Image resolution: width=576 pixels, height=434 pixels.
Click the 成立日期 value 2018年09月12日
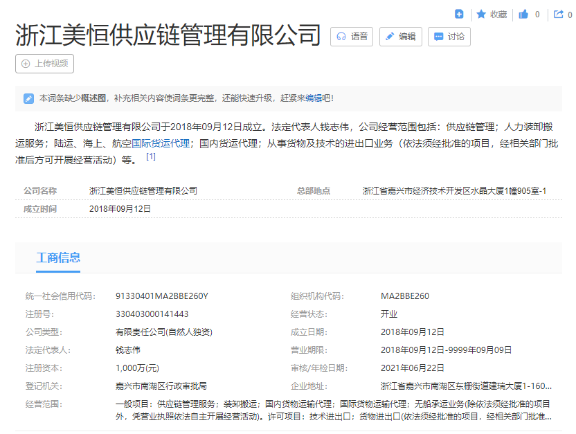(x=412, y=332)
